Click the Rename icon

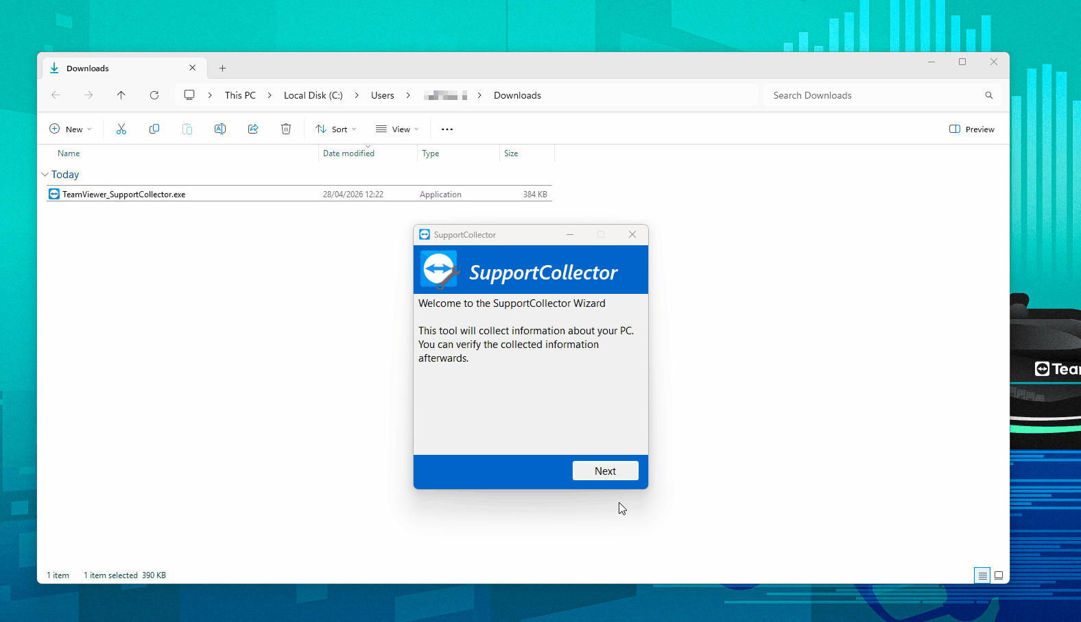[220, 129]
